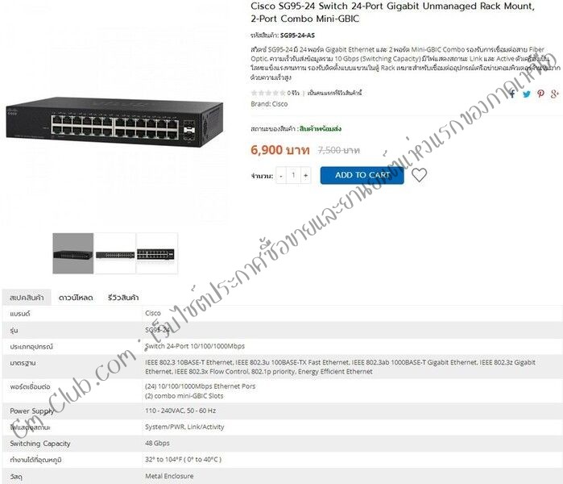Select third port close-up thumbnail
The image size is (563, 484).
156,253
